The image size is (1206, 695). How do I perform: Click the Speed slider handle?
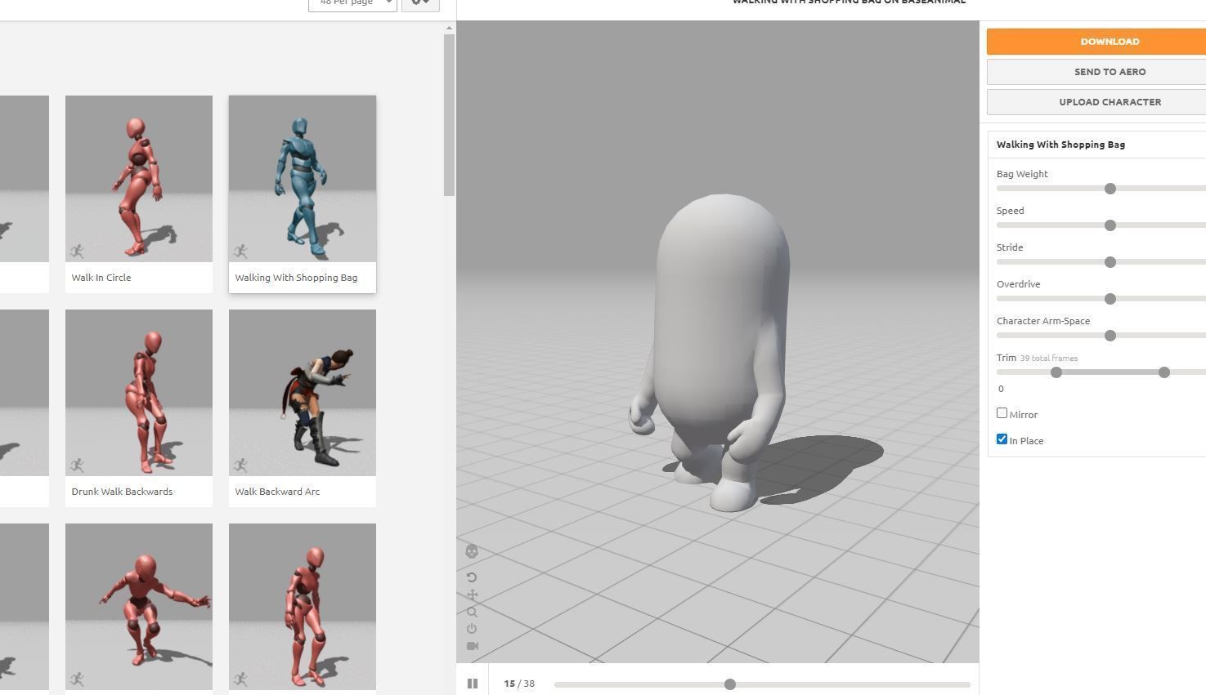point(1110,225)
